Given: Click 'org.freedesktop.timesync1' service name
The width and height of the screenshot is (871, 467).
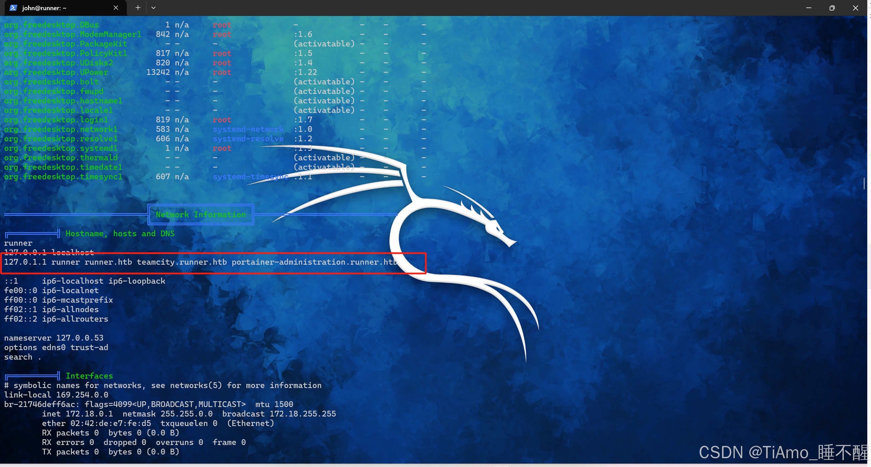Looking at the screenshot, I should (x=63, y=177).
